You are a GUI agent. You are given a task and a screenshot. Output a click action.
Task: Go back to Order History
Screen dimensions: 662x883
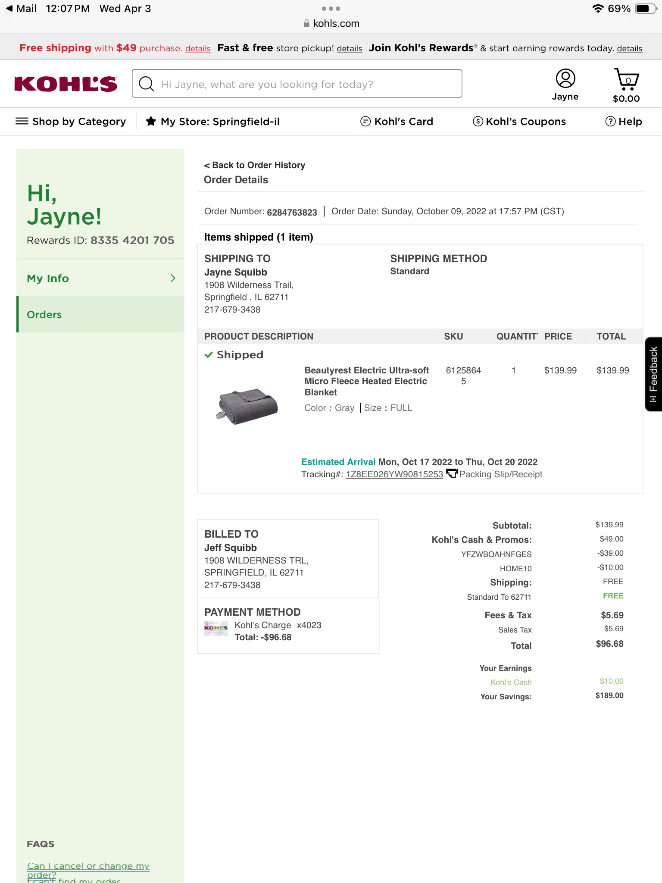point(255,165)
